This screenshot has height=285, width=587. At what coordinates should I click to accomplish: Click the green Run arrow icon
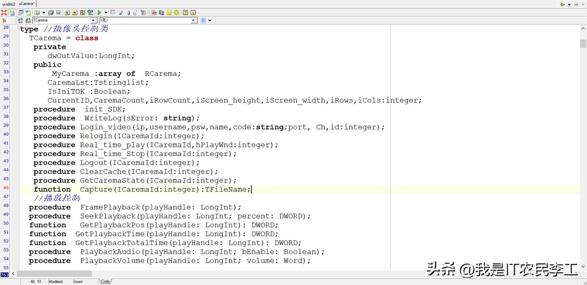[99, 12]
